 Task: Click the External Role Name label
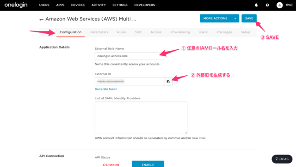(x=109, y=48)
